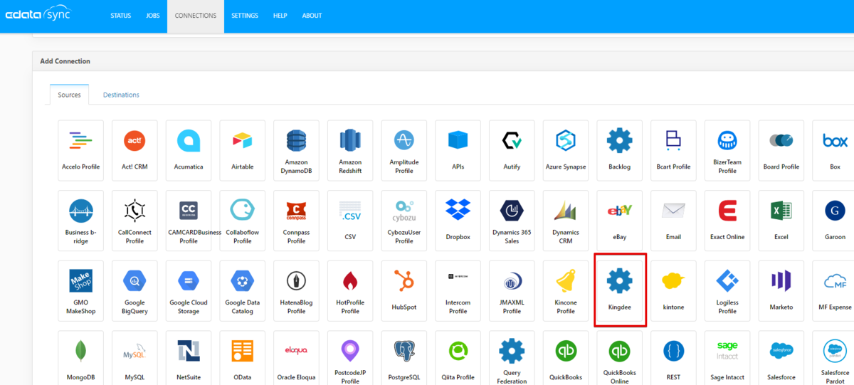Choose the Acumatica connector
854x385 pixels.
(189, 150)
